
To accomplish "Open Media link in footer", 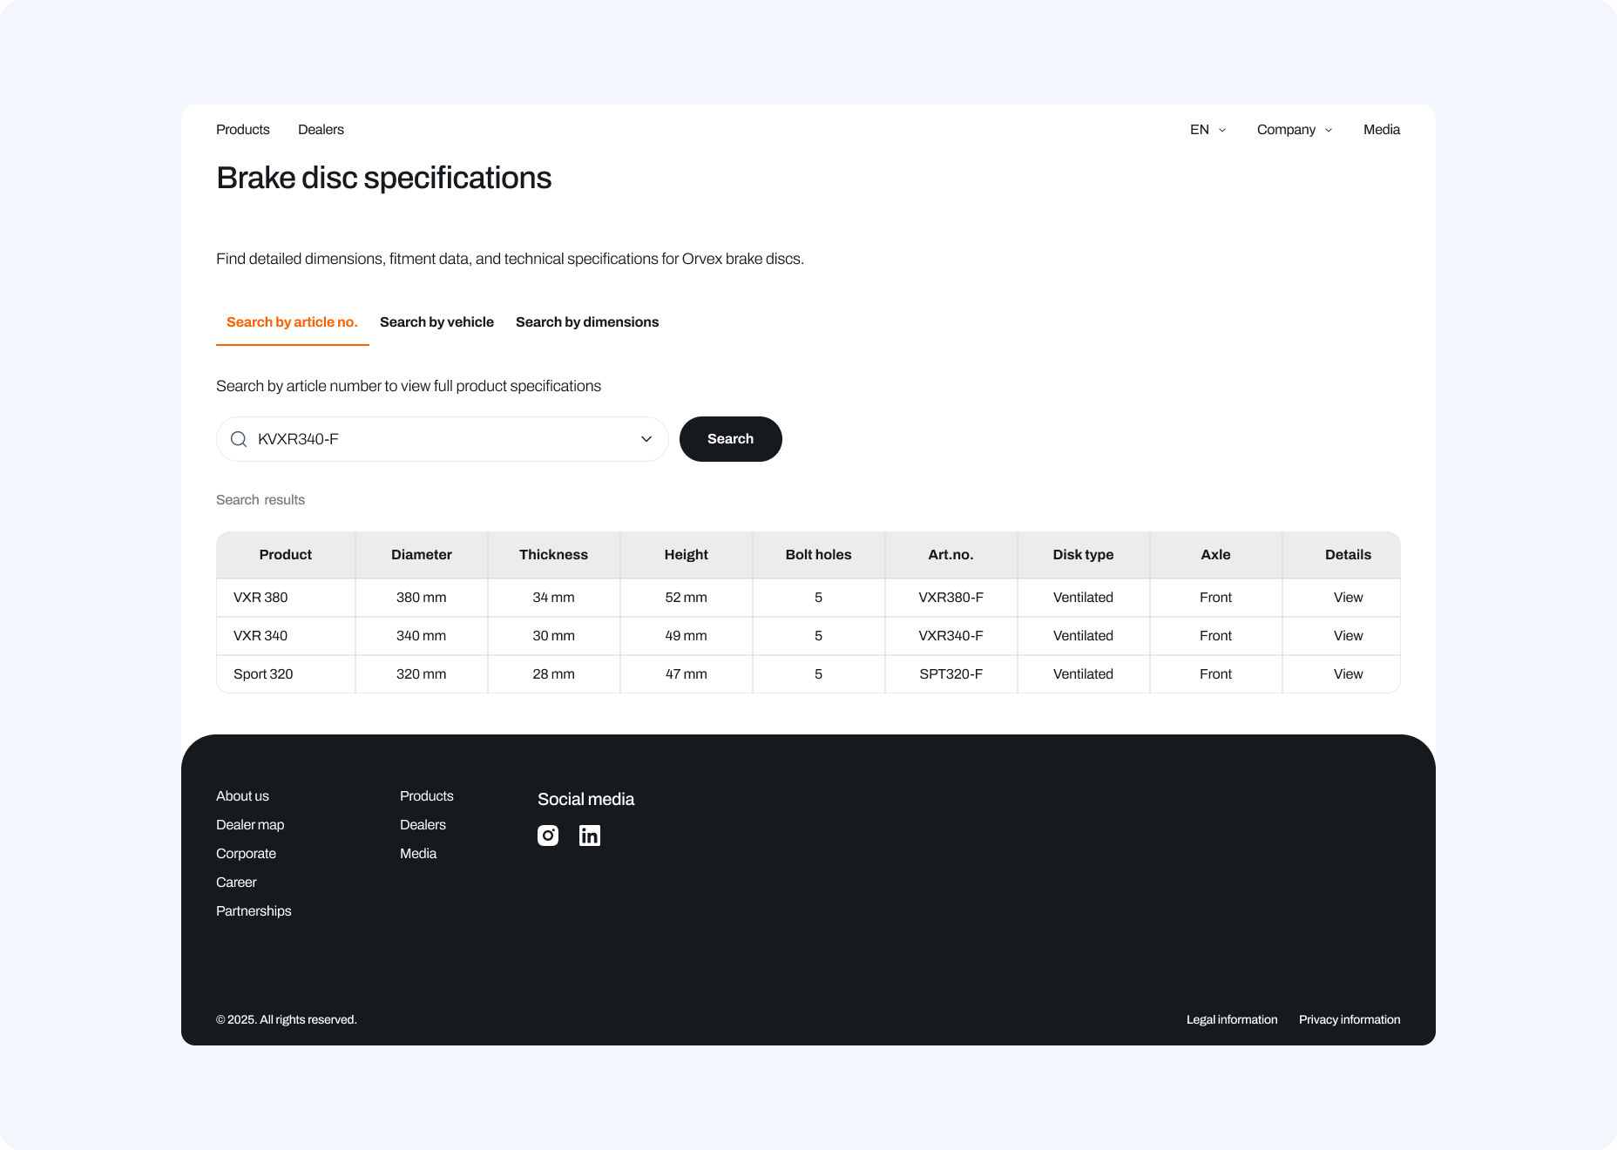I will coord(418,854).
